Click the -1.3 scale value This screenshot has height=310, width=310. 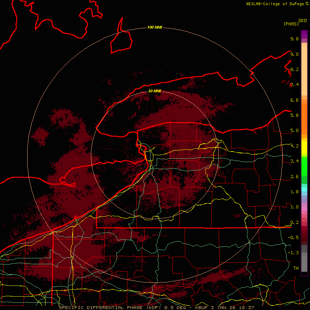293,253
